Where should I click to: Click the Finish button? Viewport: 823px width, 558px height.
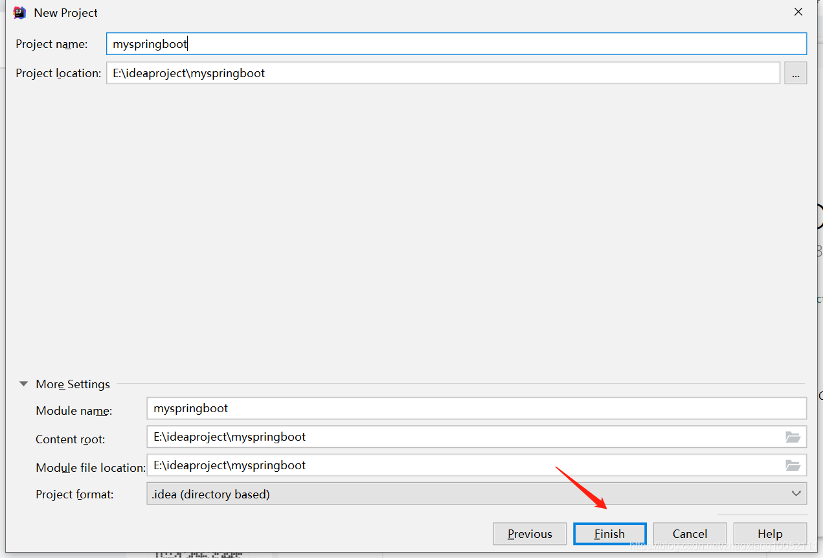(609, 533)
